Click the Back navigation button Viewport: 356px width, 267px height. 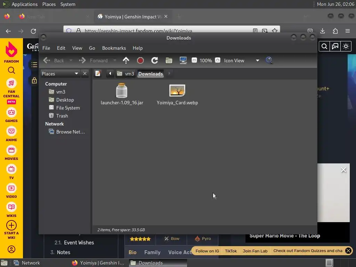54,60
